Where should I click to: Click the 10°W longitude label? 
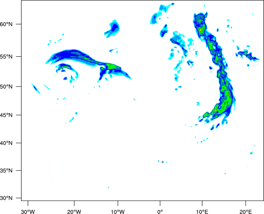tap(118, 212)
